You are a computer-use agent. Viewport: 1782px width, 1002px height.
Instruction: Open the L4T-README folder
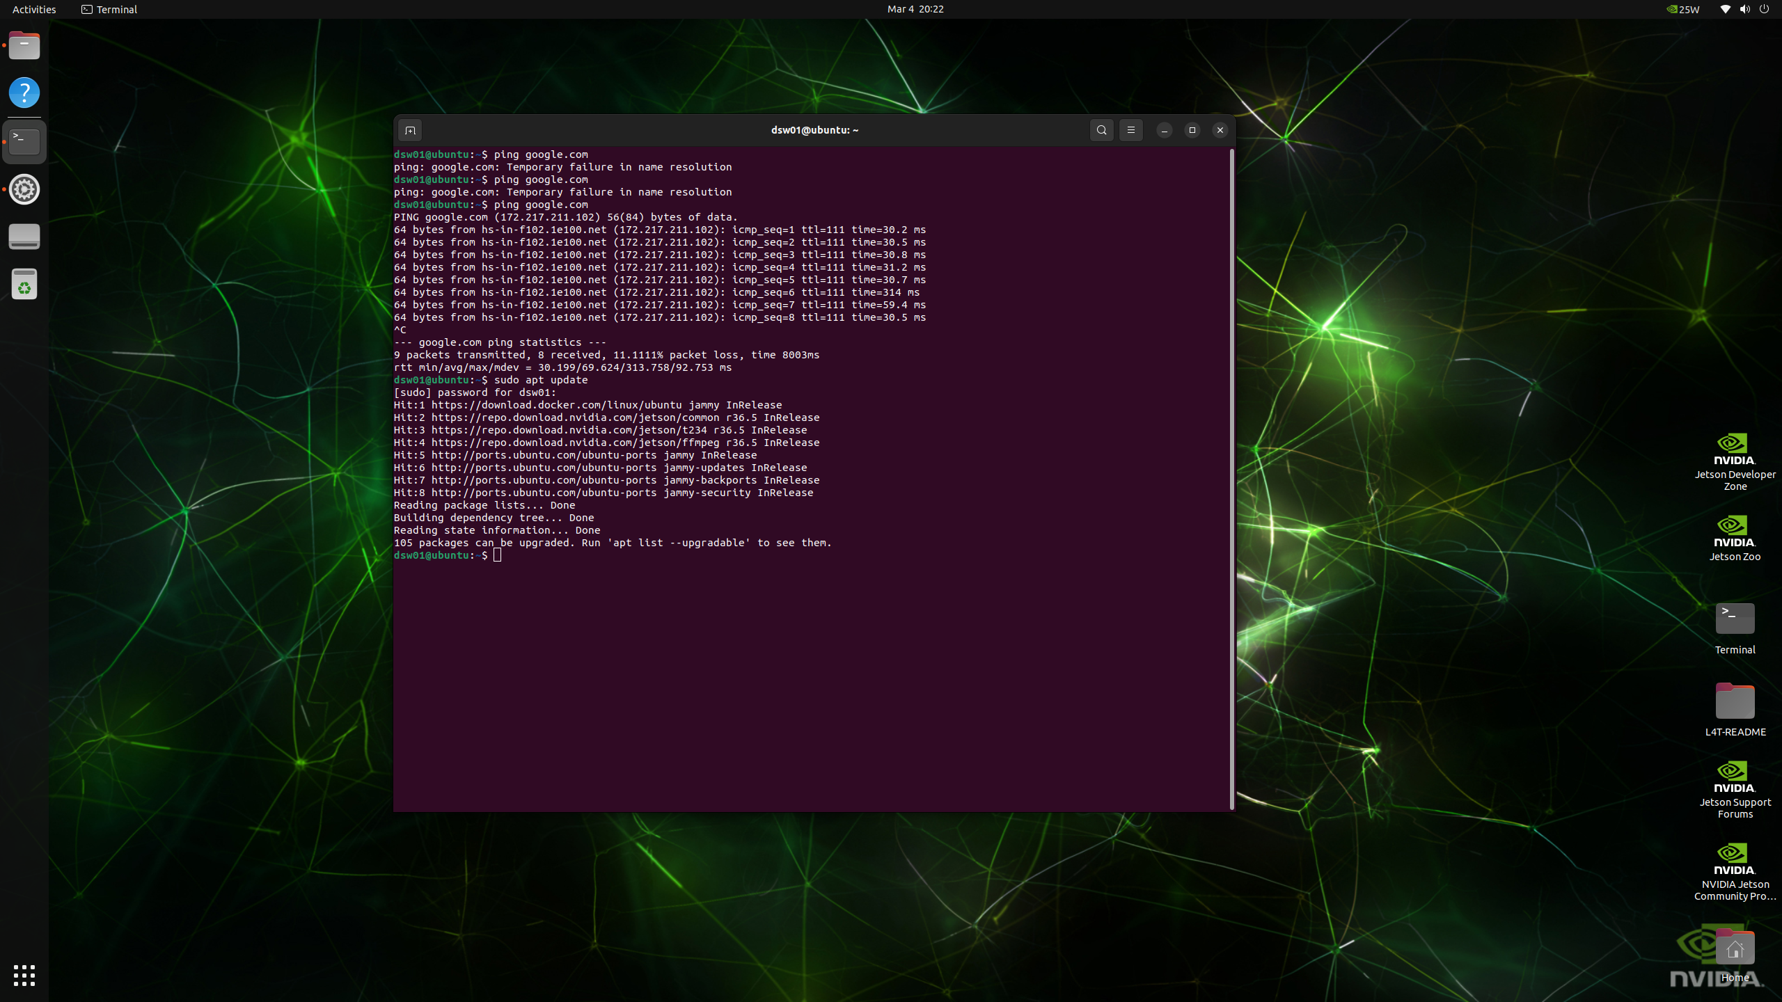click(x=1734, y=701)
